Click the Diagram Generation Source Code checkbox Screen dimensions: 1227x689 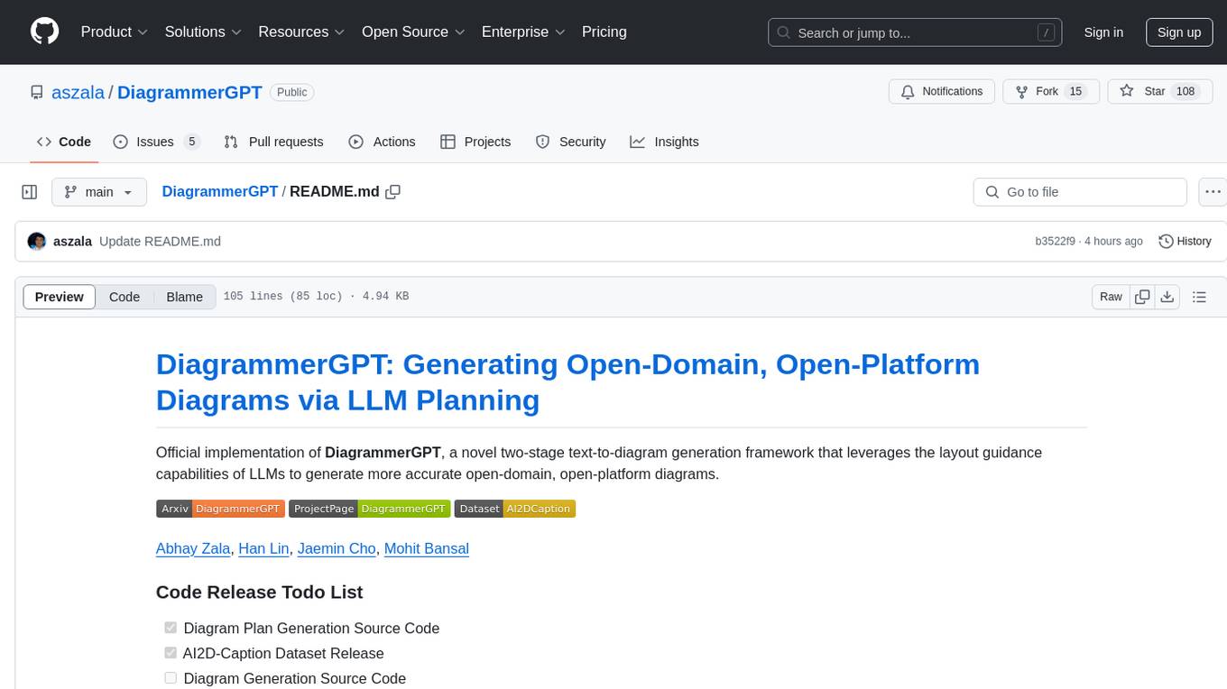(171, 678)
